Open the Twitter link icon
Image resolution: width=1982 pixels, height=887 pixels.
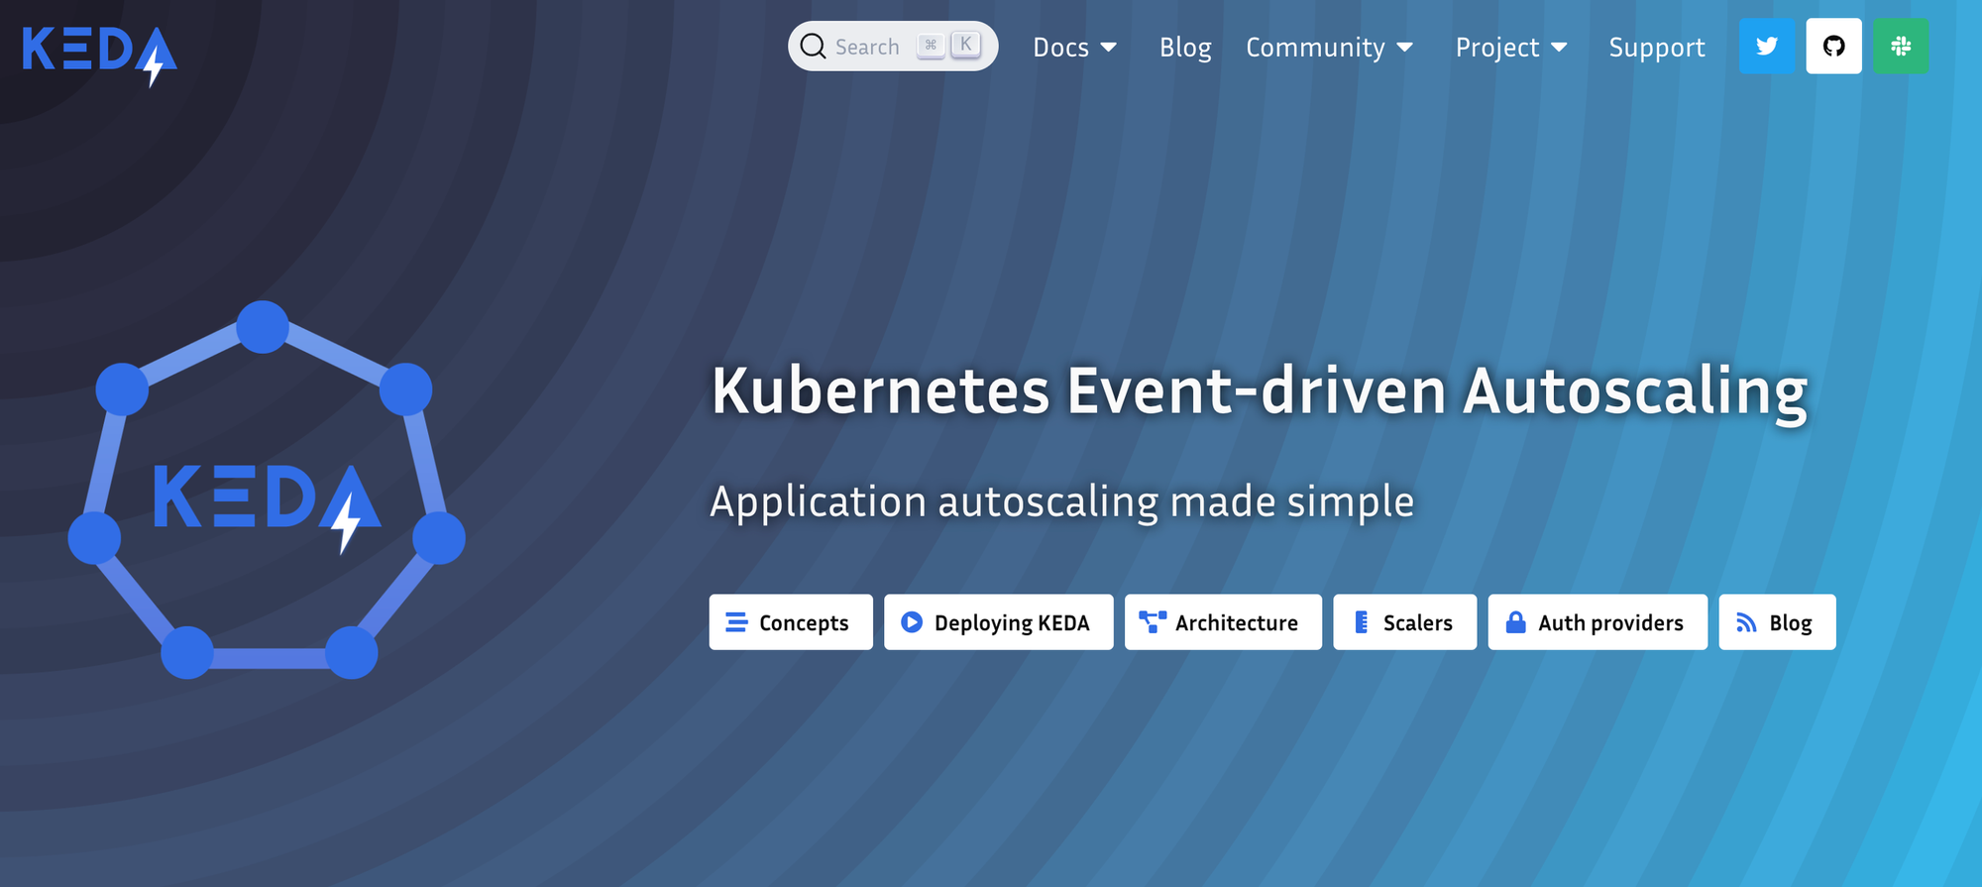pos(1767,46)
